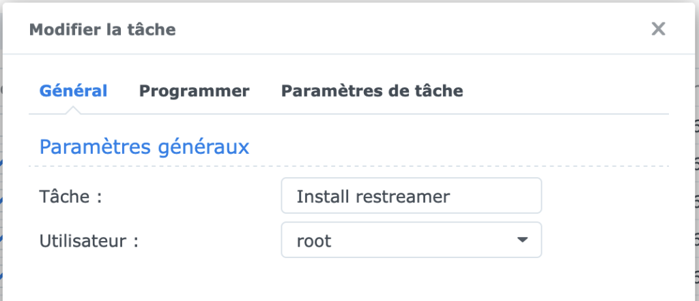Click empty title bar area beside the title
Image resolution: width=699 pixels, height=301 pixels.
coord(410,29)
